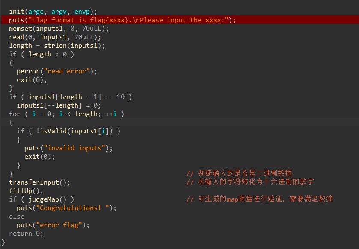Screen dimensions: 359x249
Task: Click the return 0 statement
Action: [26, 234]
